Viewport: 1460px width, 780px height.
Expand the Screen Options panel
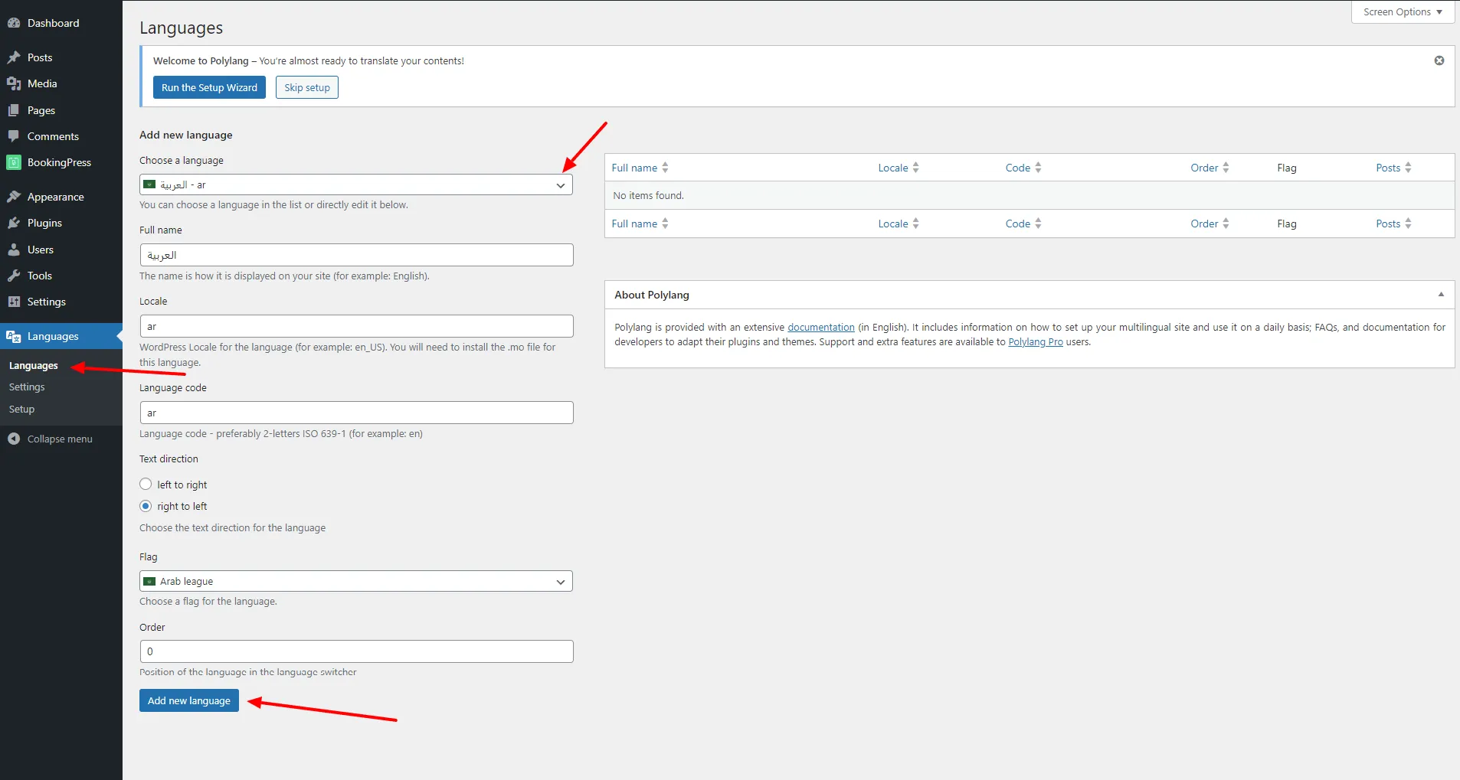tap(1403, 11)
